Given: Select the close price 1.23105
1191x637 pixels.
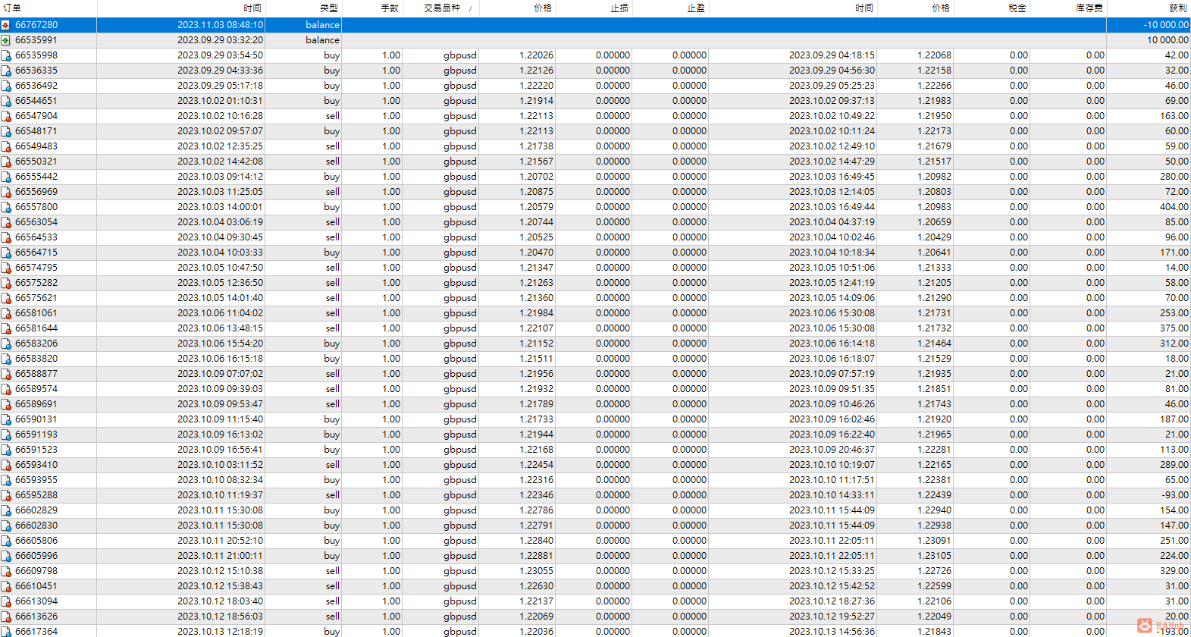Looking at the screenshot, I should pyautogui.click(x=934, y=556).
